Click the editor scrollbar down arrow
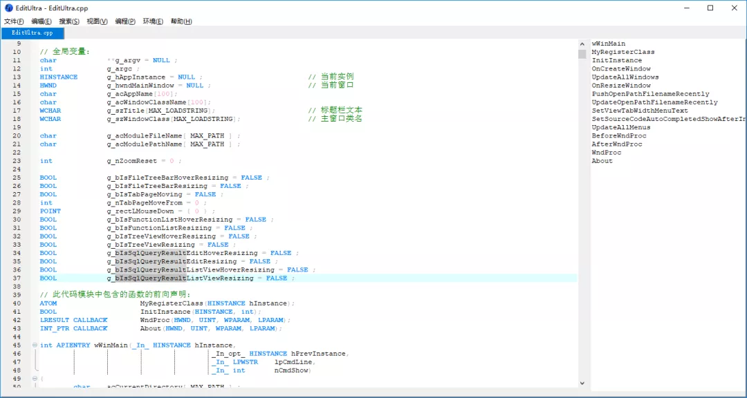This screenshot has height=398, width=747. [x=582, y=383]
